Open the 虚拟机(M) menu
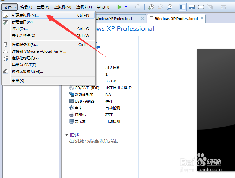This screenshot has height=178, width=235. coord(63,7)
